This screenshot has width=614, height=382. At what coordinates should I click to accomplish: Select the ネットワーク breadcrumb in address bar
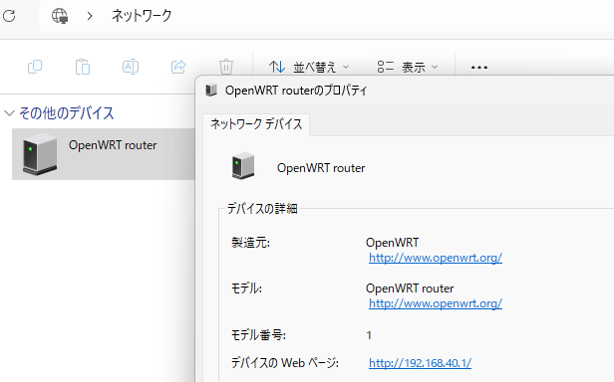[x=142, y=16]
